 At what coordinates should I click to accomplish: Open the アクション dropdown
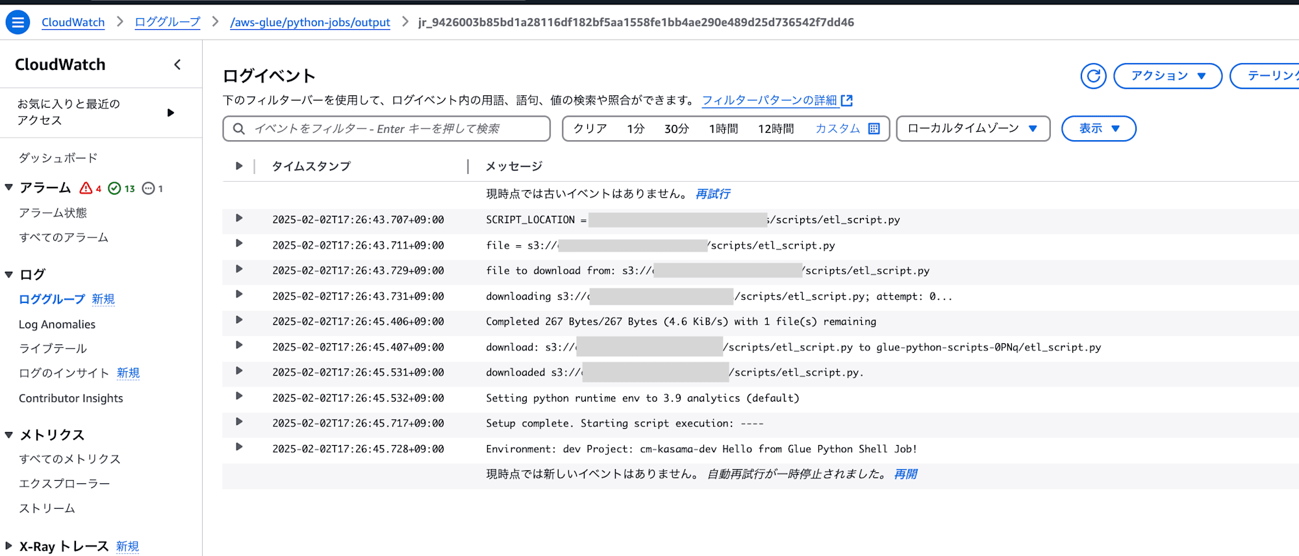(x=1167, y=76)
